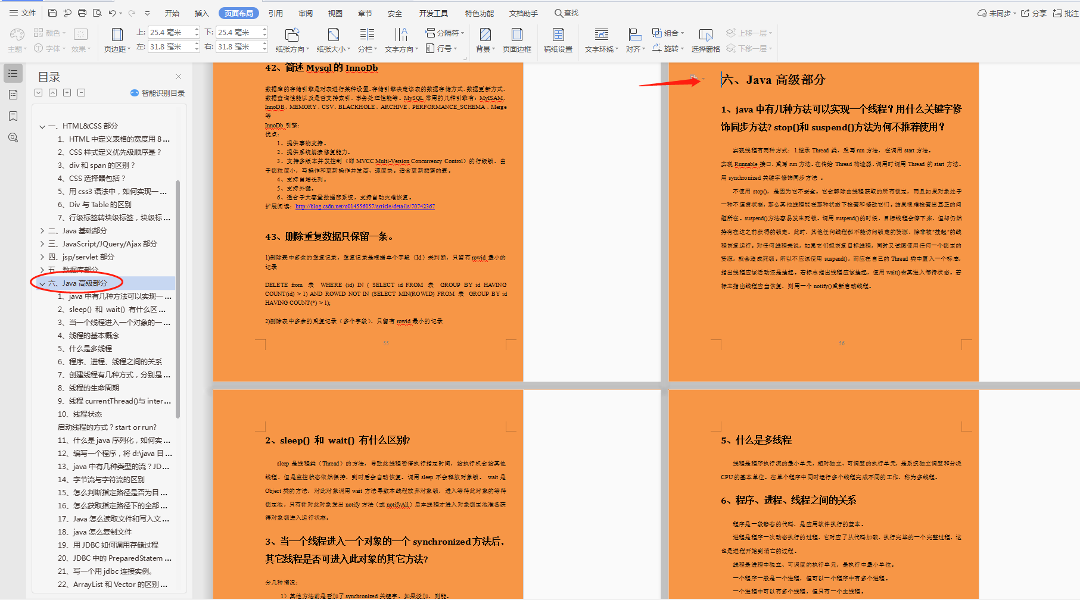This screenshot has height=600, width=1080.
Task: Switch to the 开始 tab
Action: (172, 13)
